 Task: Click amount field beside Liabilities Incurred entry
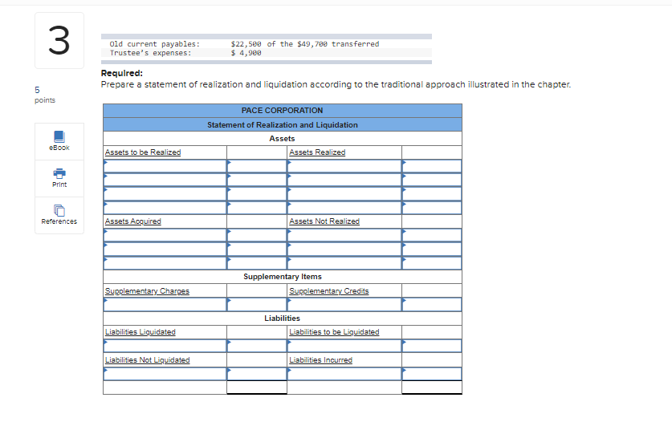point(432,374)
